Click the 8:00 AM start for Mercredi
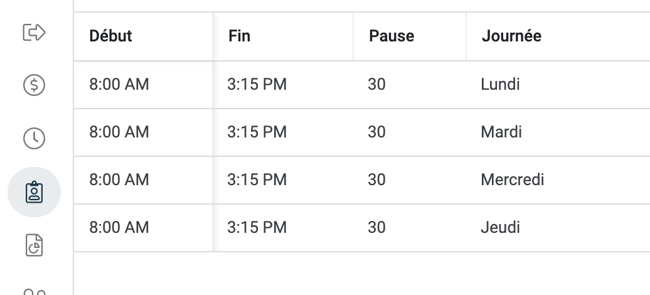The height and width of the screenshot is (295, 650). pyautogui.click(x=119, y=180)
